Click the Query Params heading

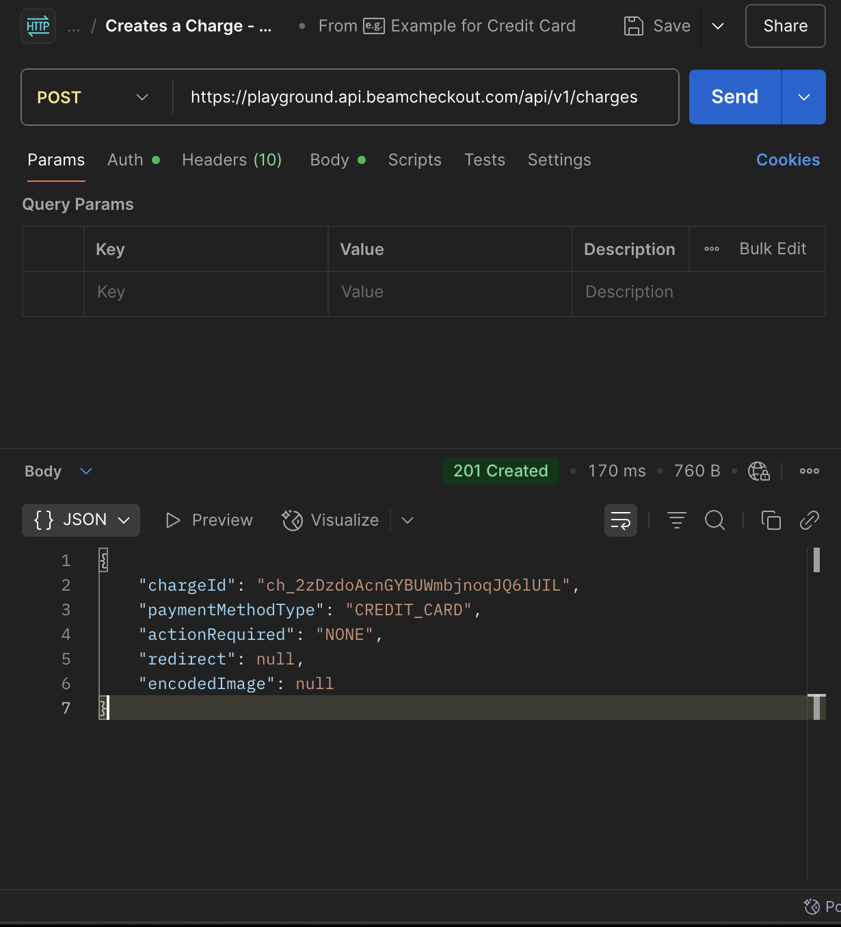coord(78,204)
